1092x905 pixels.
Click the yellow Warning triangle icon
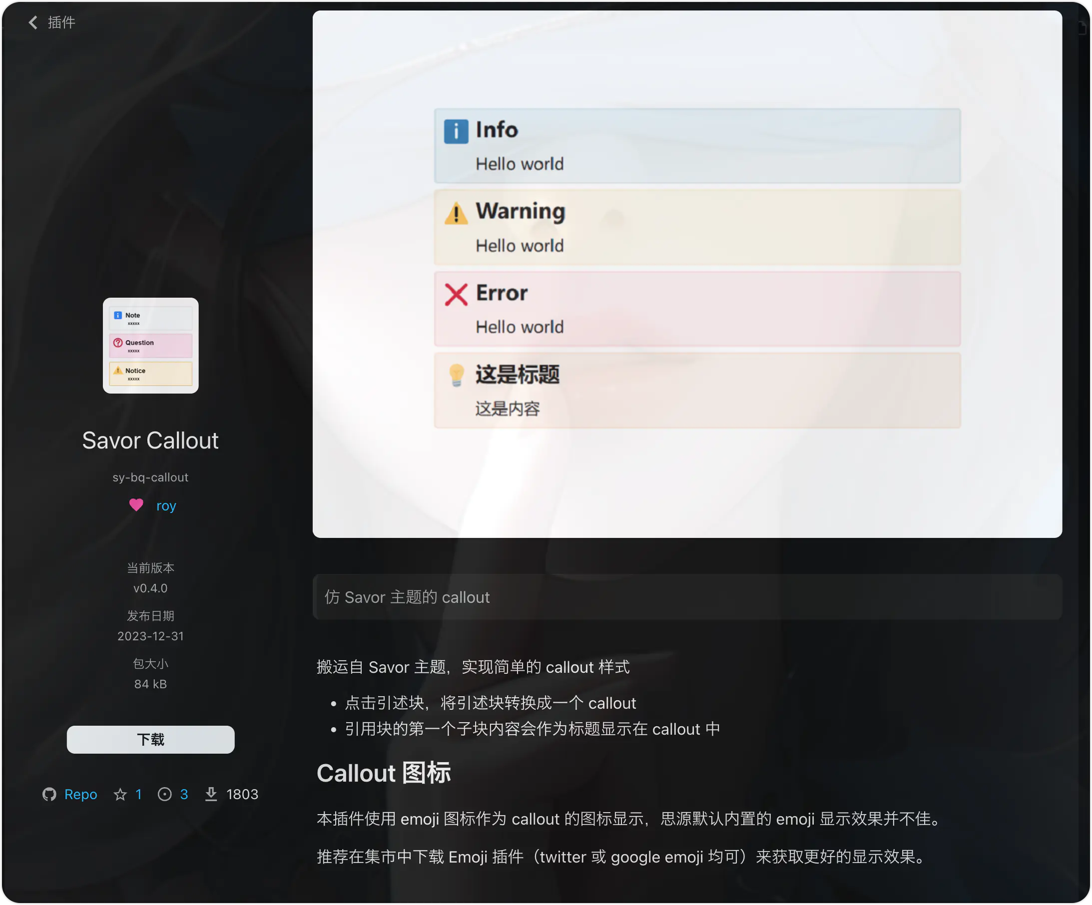tap(456, 213)
